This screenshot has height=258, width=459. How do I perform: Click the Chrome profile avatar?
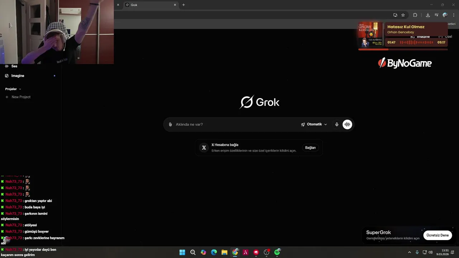point(445,15)
